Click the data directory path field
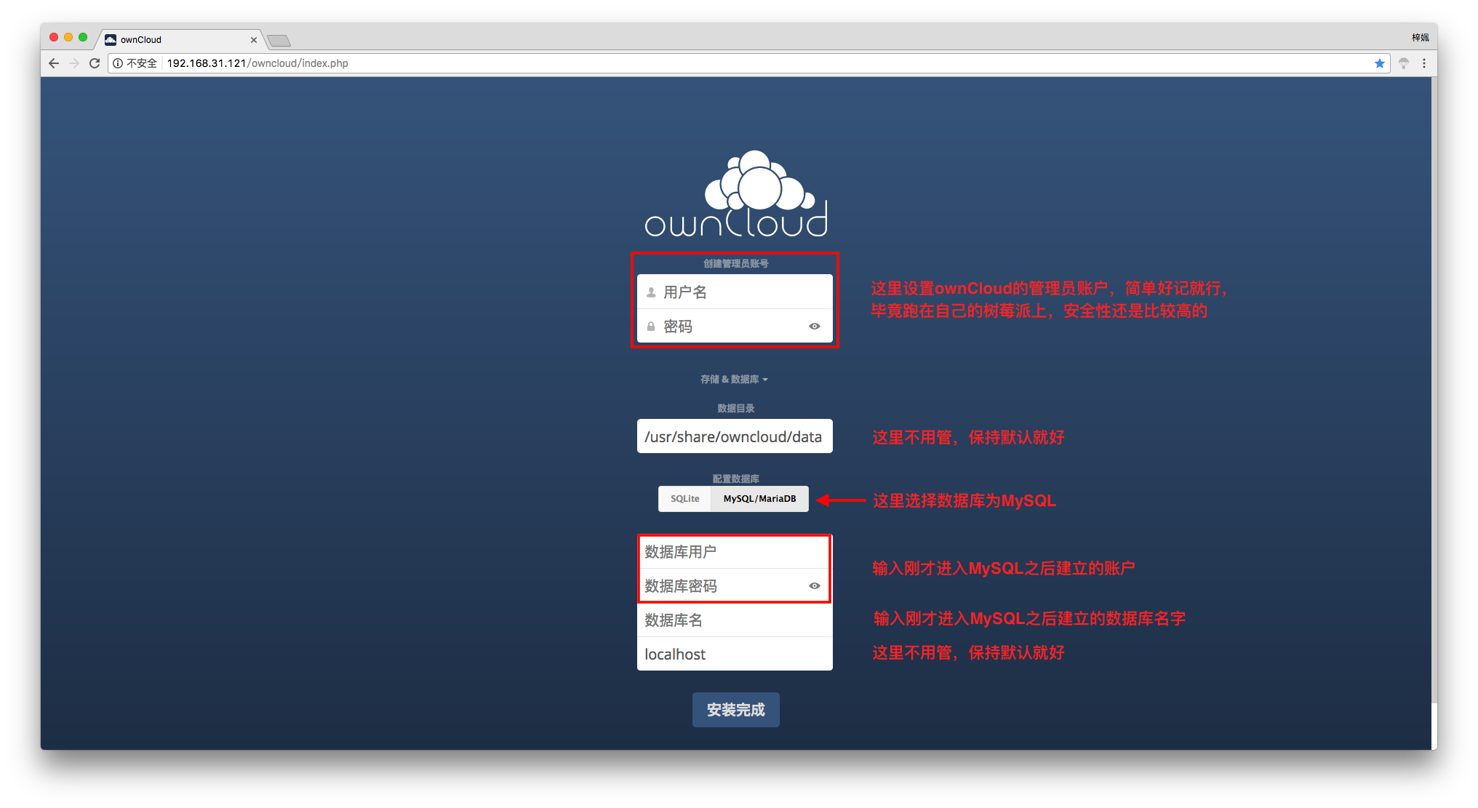Screen dimensions: 1478x808 735,436
